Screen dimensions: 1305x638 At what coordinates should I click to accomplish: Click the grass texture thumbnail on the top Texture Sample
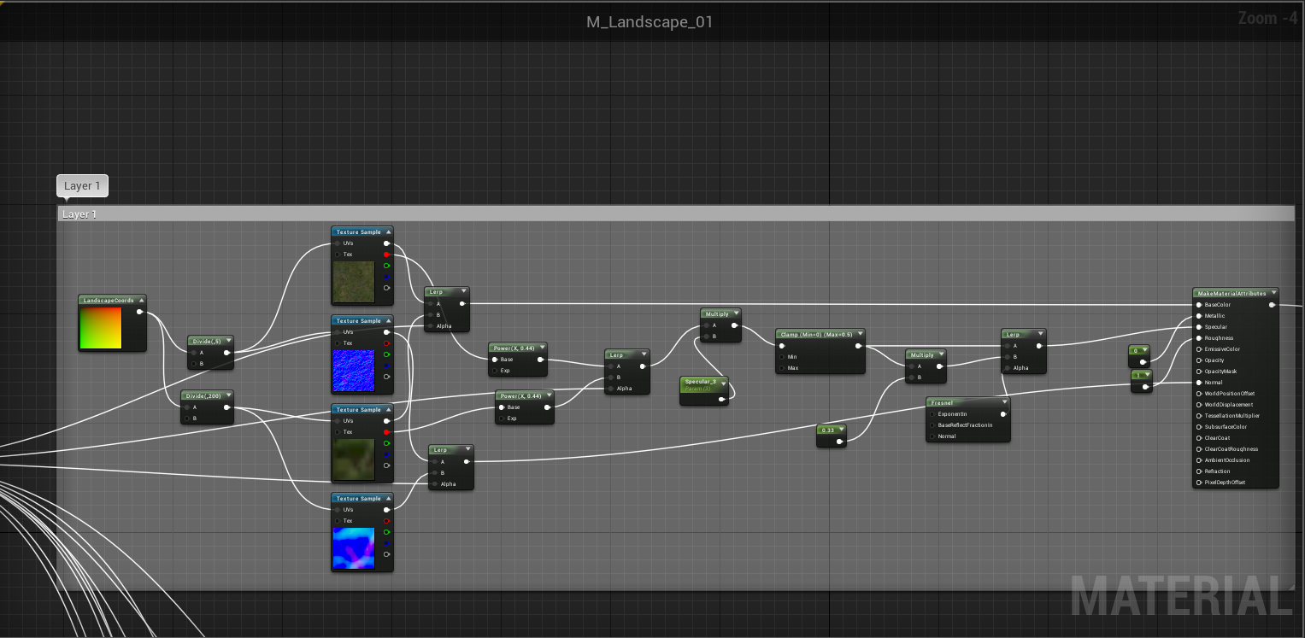(354, 284)
